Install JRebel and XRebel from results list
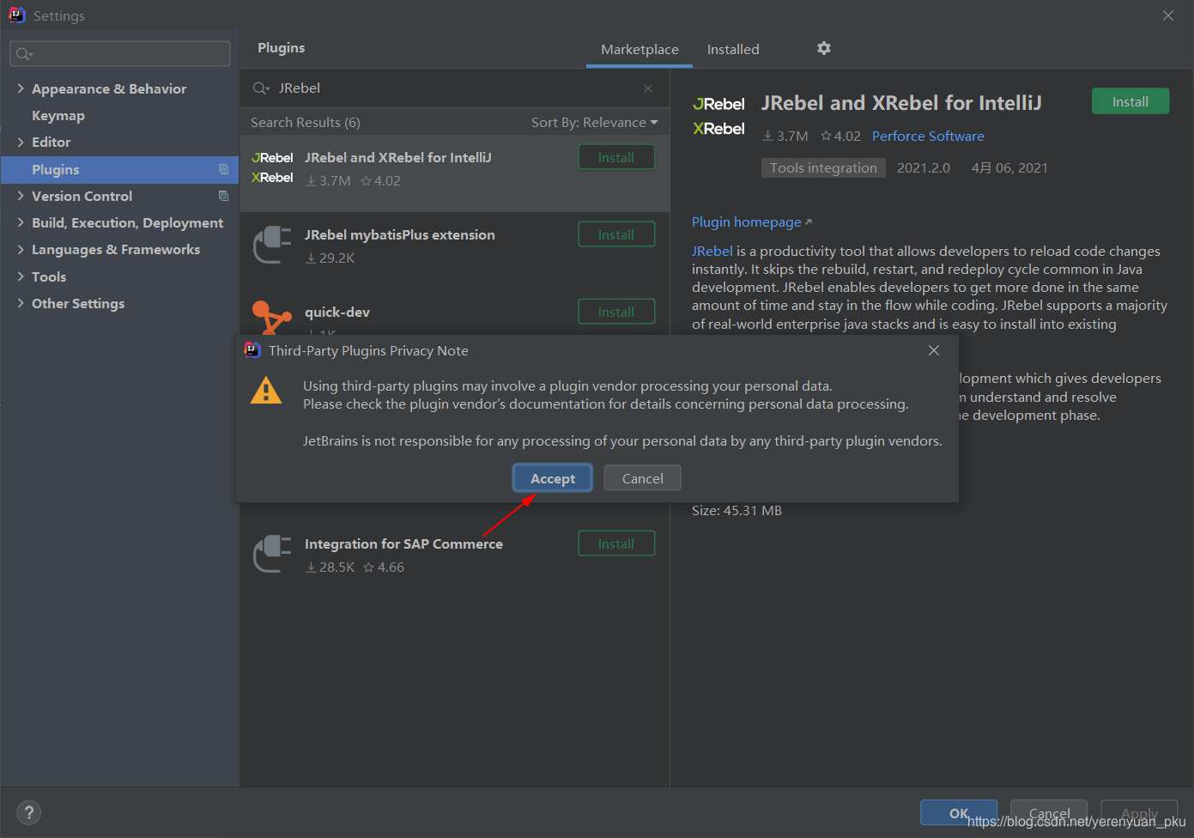The width and height of the screenshot is (1194, 838). [616, 157]
